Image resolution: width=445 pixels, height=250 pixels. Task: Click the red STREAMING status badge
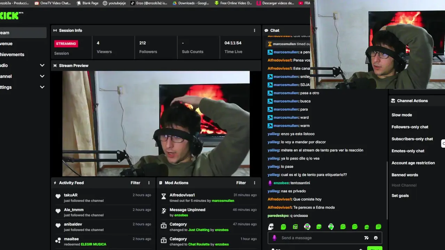point(66,44)
